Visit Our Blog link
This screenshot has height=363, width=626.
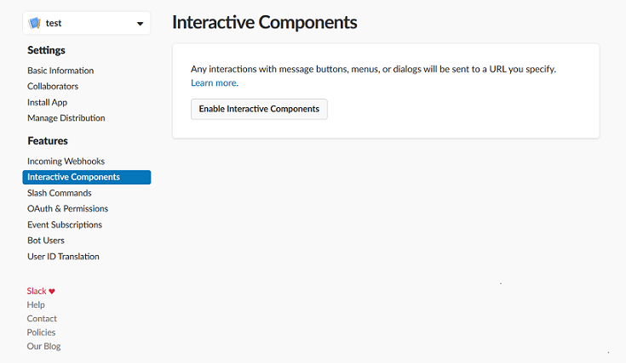43,346
